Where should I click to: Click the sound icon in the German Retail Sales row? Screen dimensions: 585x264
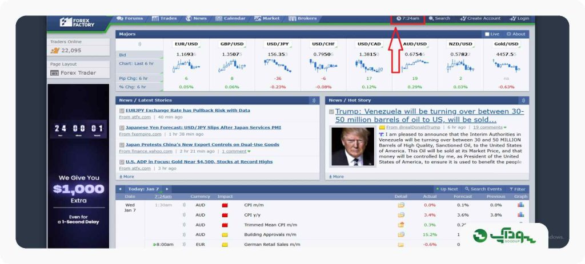pos(184,245)
